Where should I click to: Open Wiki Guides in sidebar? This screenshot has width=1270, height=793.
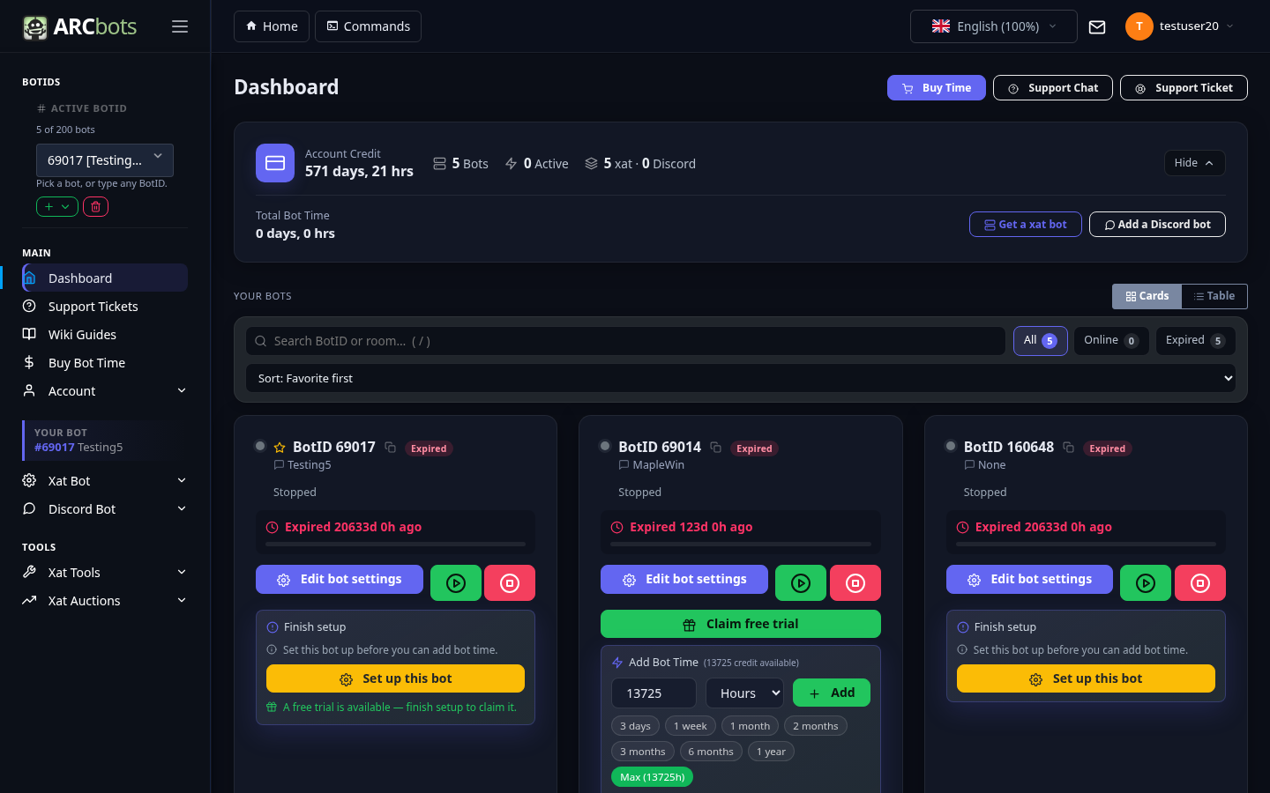pyautogui.click(x=105, y=335)
